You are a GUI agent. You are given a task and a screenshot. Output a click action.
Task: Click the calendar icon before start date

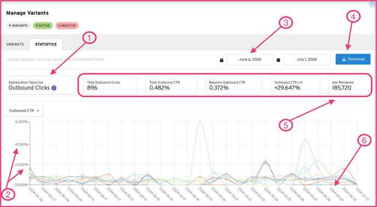[222, 60]
